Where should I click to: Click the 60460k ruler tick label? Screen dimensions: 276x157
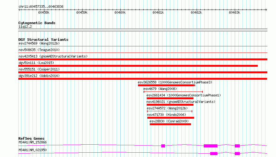[120, 12]
